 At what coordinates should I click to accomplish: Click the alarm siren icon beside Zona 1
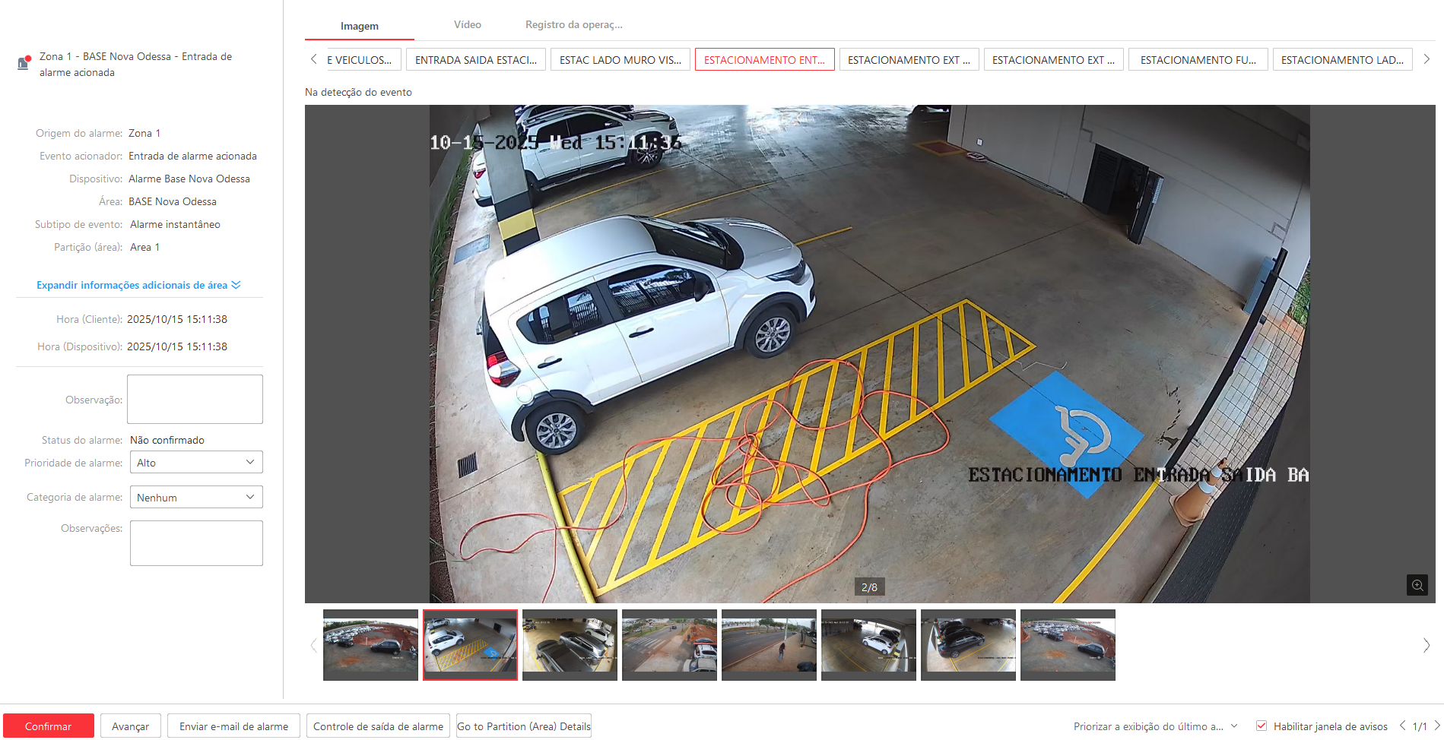click(x=24, y=63)
